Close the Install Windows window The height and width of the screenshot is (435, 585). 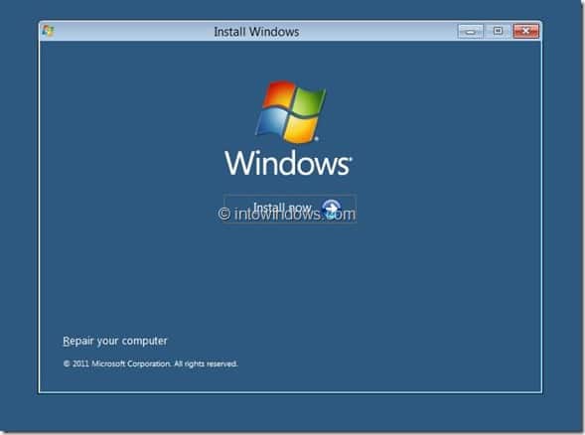tap(525, 32)
